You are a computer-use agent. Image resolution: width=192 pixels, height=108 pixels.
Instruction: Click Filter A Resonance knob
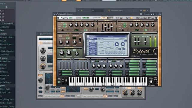click(x=67, y=42)
